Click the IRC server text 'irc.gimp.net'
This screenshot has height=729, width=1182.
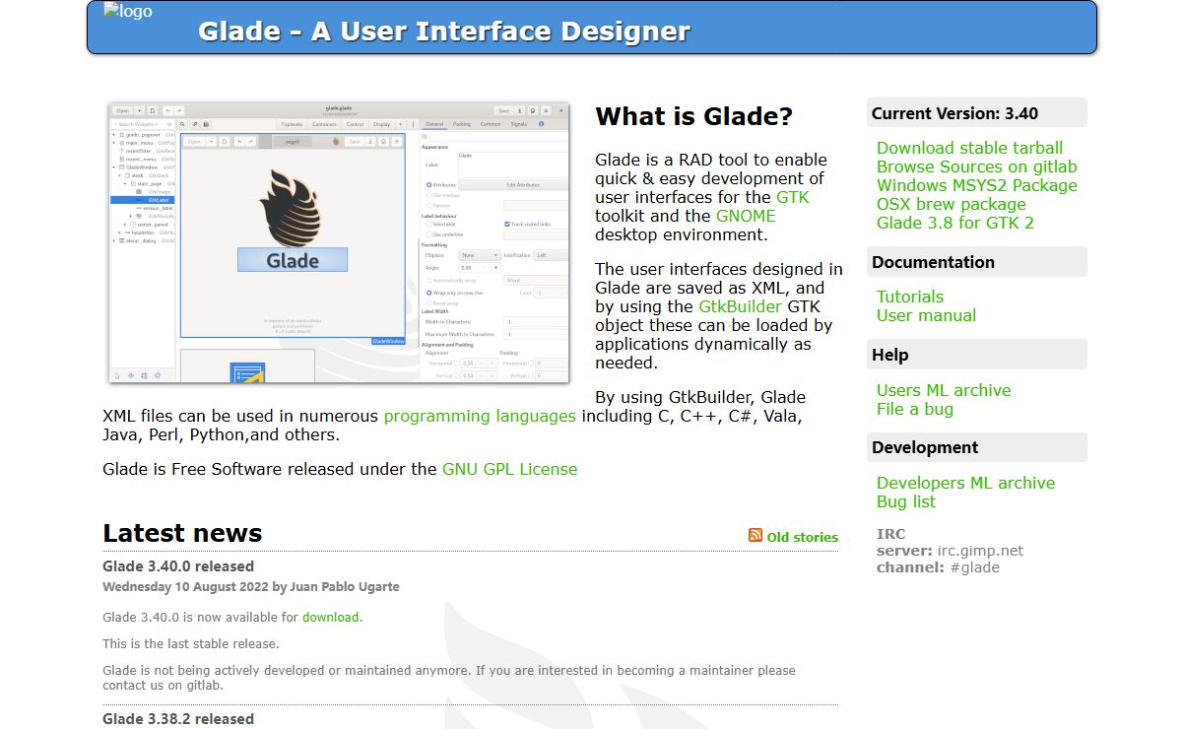(980, 551)
